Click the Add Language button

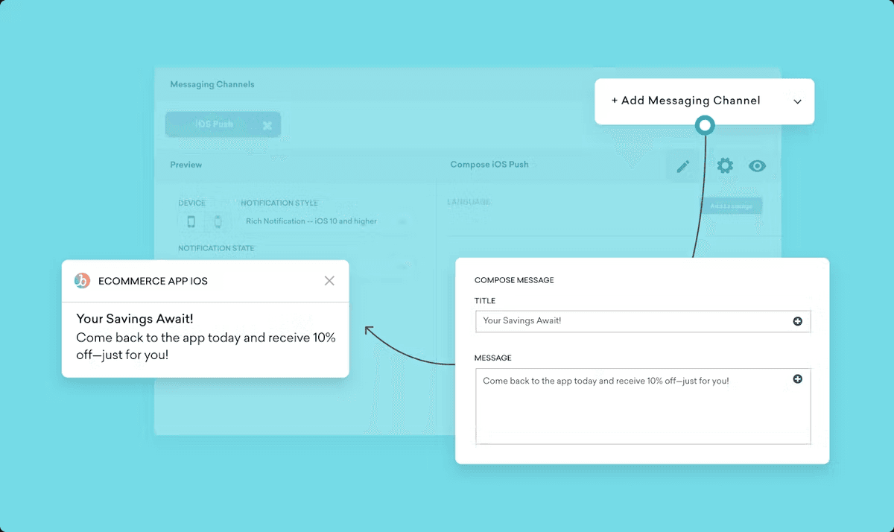point(731,206)
